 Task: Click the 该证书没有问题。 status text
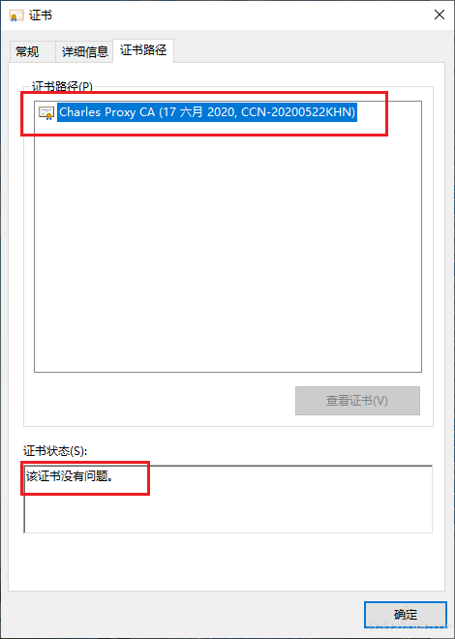point(70,476)
